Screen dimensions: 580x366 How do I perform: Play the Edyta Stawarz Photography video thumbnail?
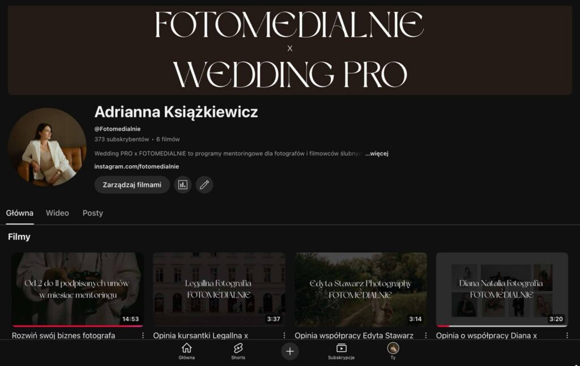[x=361, y=290]
